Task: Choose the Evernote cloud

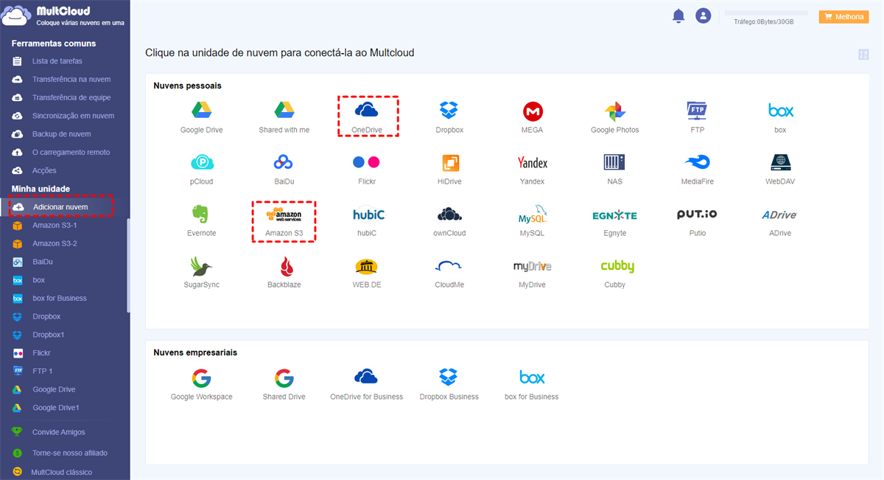Action: coord(202,220)
